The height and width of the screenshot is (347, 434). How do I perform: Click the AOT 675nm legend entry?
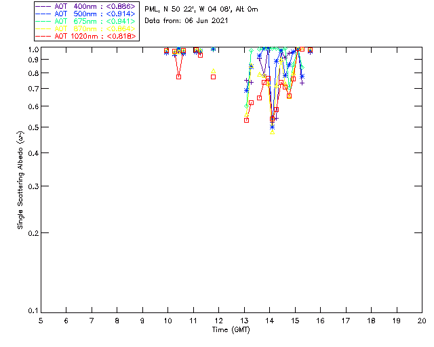tap(86, 21)
